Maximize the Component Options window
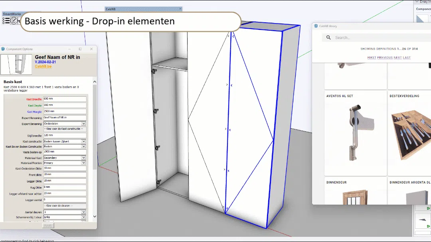The height and width of the screenshot is (242, 431). 80,49
